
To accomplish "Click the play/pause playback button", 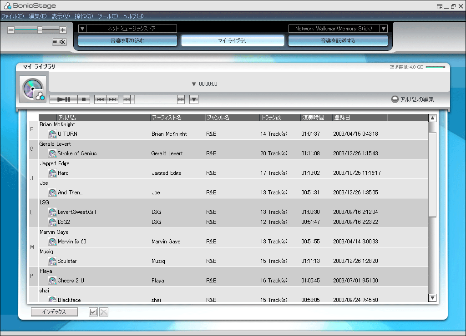I will [64, 99].
